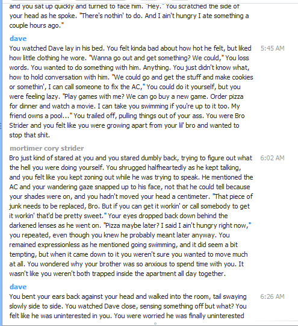Click the line starting 'junk needs to be replaced, Bro'
The width and height of the screenshot is (298, 326).
tap(129, 206)
